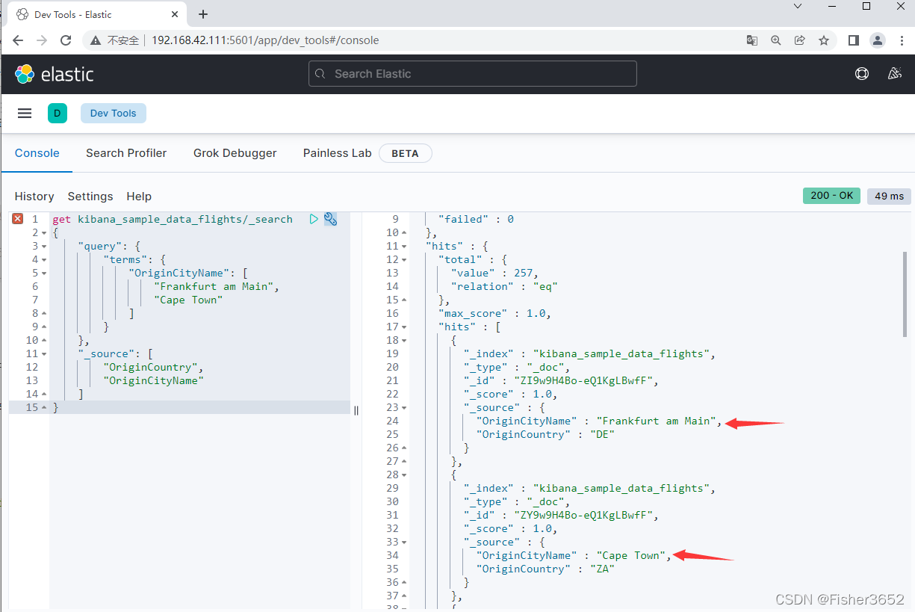The image size is (915, 612).
Task: Collapse output hits array at line 17
Action: tap(405, 327)
